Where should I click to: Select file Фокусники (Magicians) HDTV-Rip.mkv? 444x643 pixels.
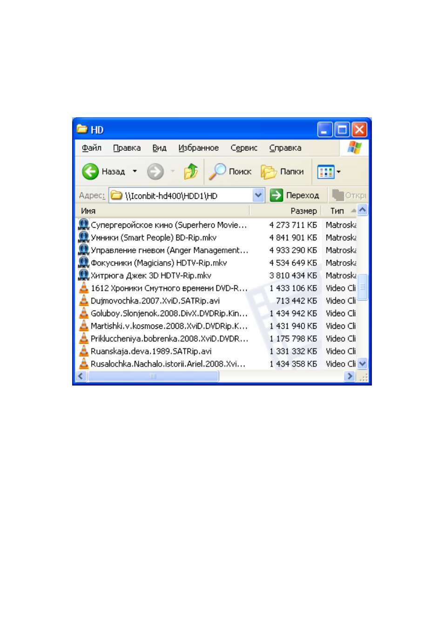pyautogui.click(x=159, y=263)
